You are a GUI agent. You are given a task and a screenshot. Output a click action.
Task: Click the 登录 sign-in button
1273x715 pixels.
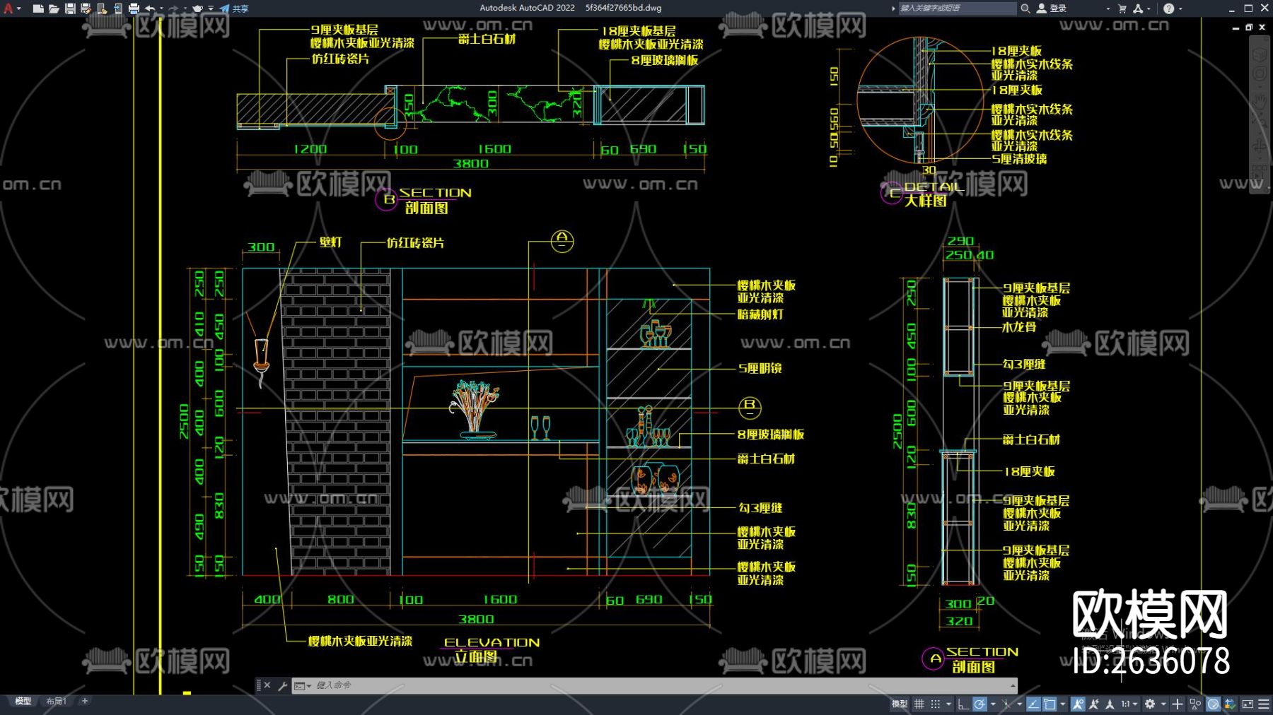pos(1052,8)
